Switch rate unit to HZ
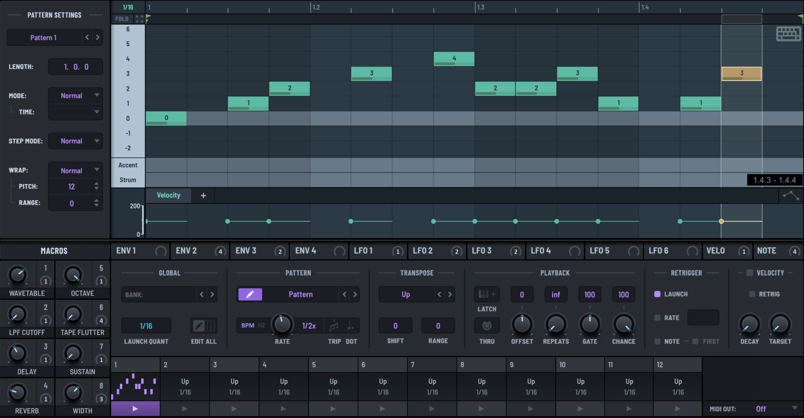The width and height of the screenshot is (804, 418). pos(261,326)
